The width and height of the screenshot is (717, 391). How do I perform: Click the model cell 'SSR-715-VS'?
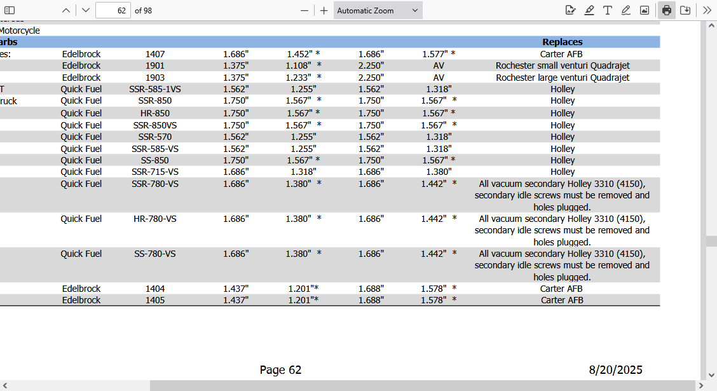pyautogui.click(x=155, y=172)
